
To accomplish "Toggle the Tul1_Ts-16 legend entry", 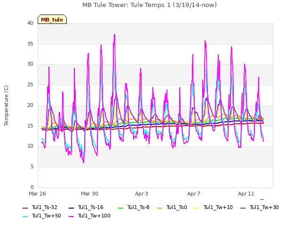I will pos(86,207).
